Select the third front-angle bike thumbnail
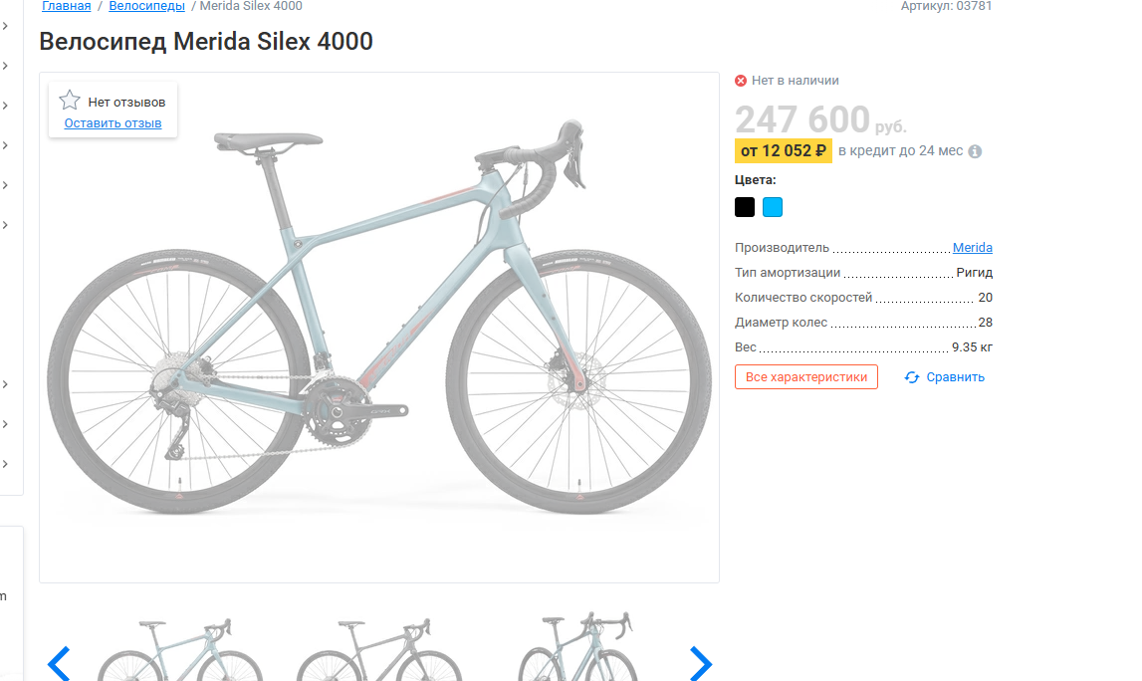This screenshot has width=1142, height=681. pyautogui.click(x=577, y=649)
